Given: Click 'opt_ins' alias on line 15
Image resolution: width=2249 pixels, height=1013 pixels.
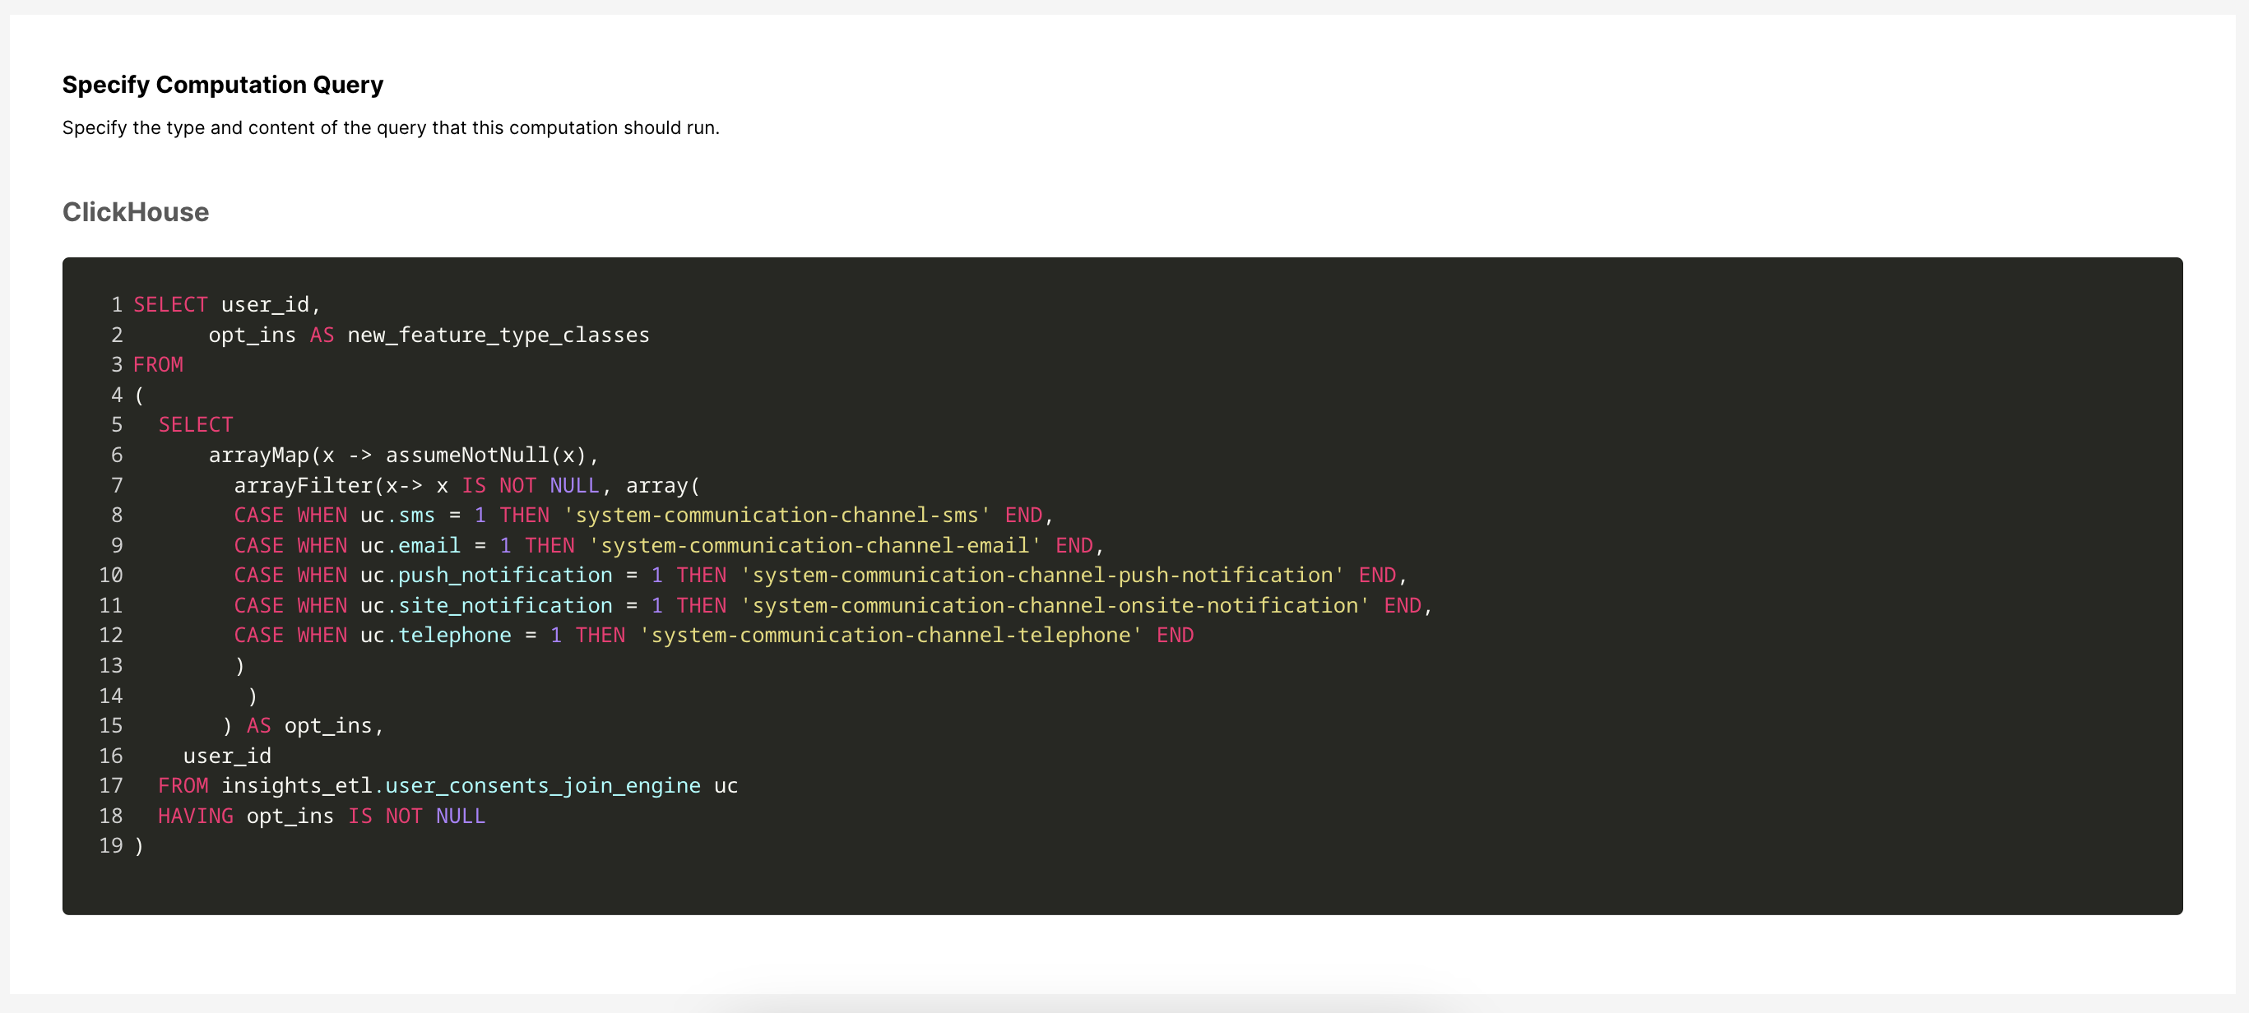Looking at the screenshot, I should (328, 726).
